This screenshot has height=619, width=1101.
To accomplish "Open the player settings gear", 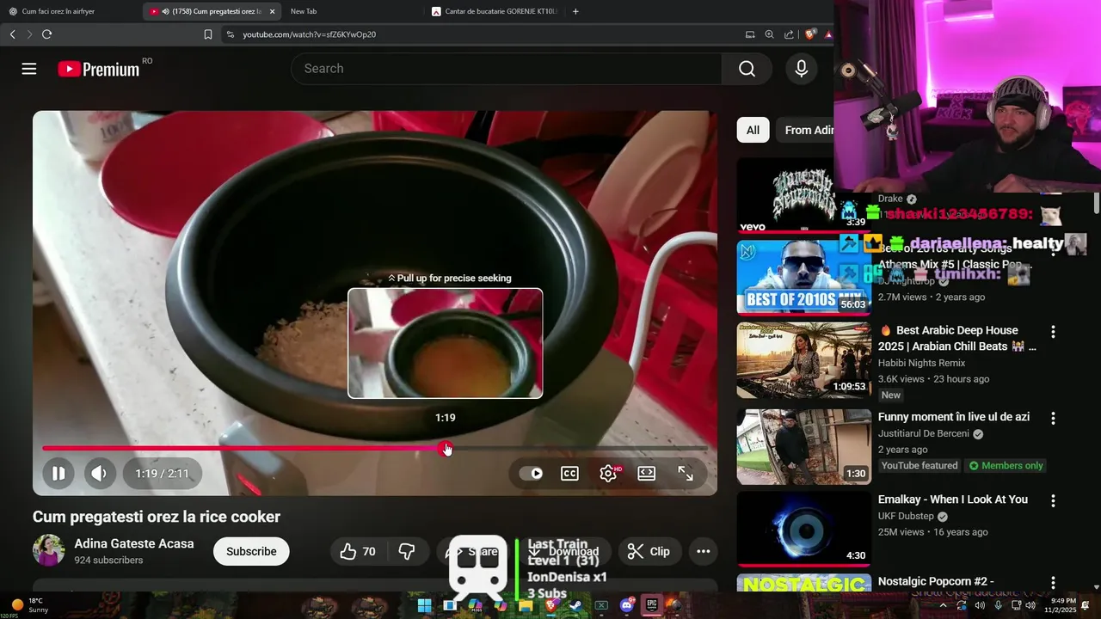I will click(608, 473).
